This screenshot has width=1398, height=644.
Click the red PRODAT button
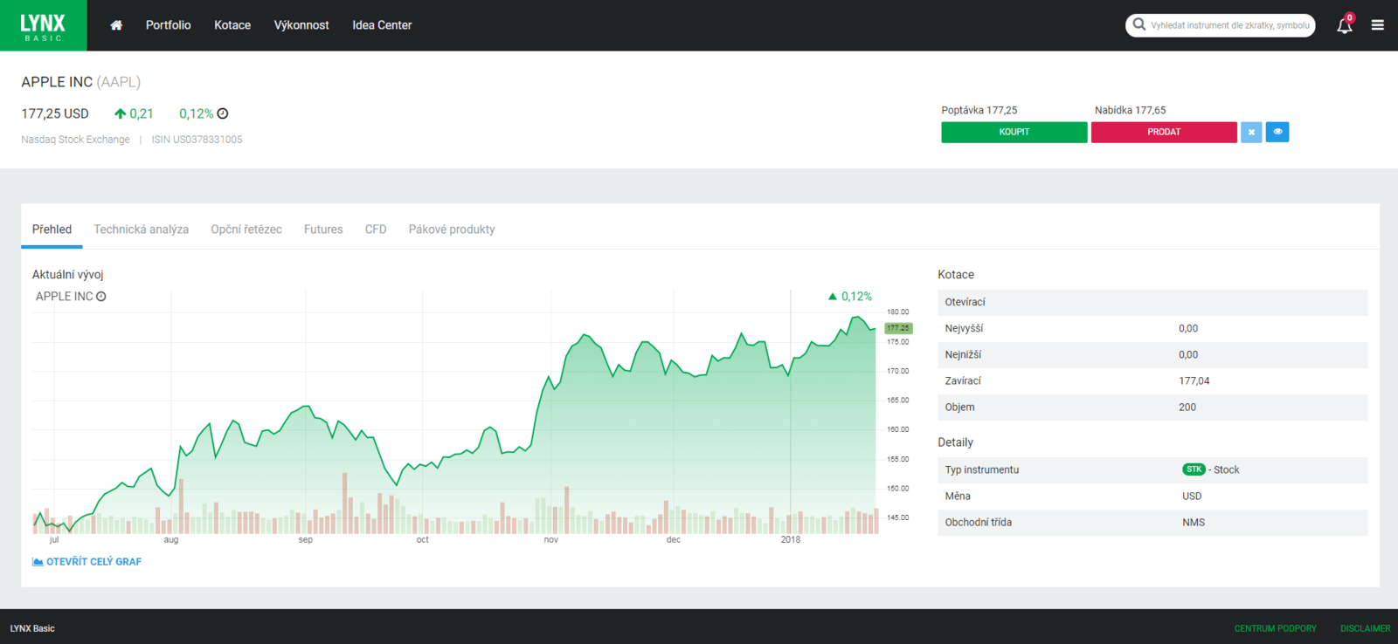click(1164, 132)
